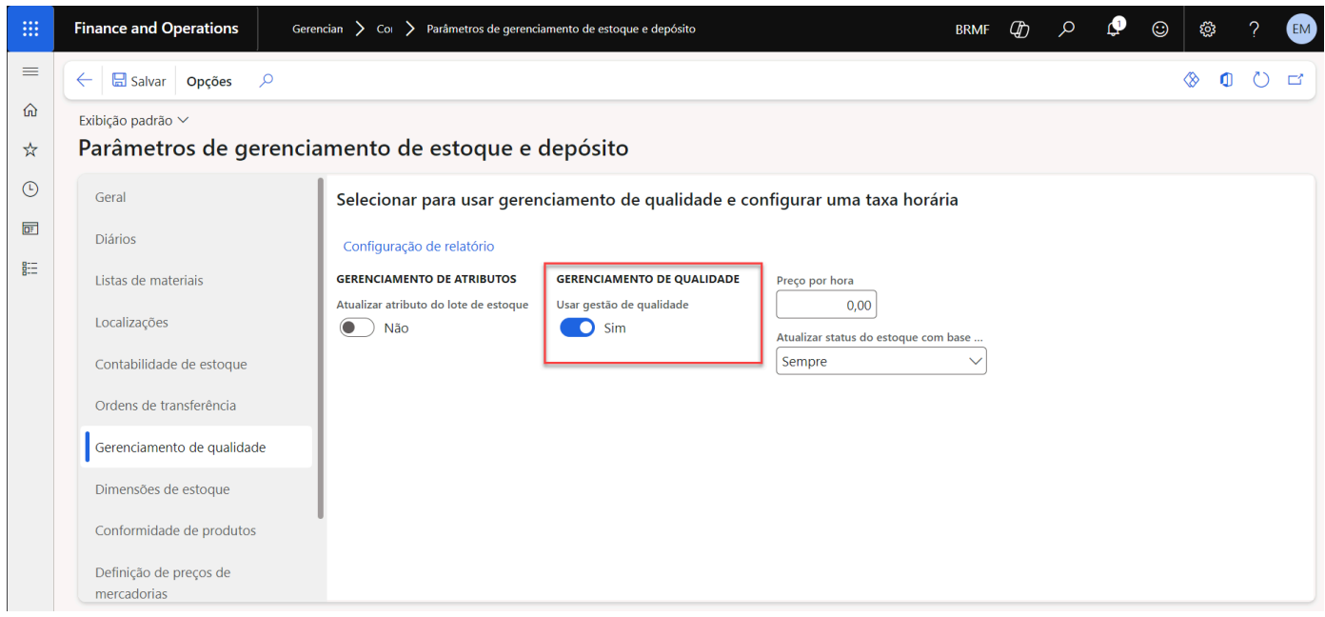Open Atualizar status do estoque dropdown
The image size is (1325, 617).
[x=880, y=362]
